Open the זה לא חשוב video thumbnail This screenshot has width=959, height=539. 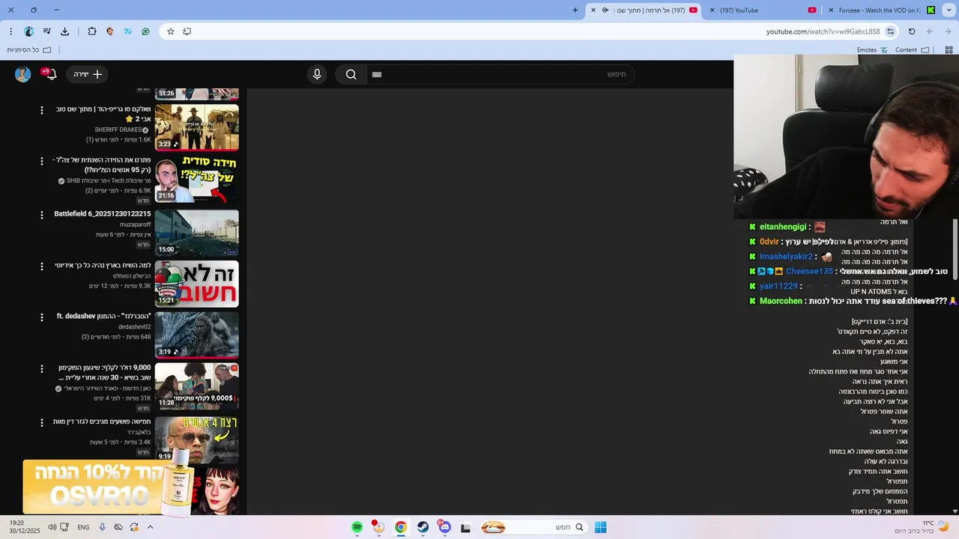click(196, 284)
